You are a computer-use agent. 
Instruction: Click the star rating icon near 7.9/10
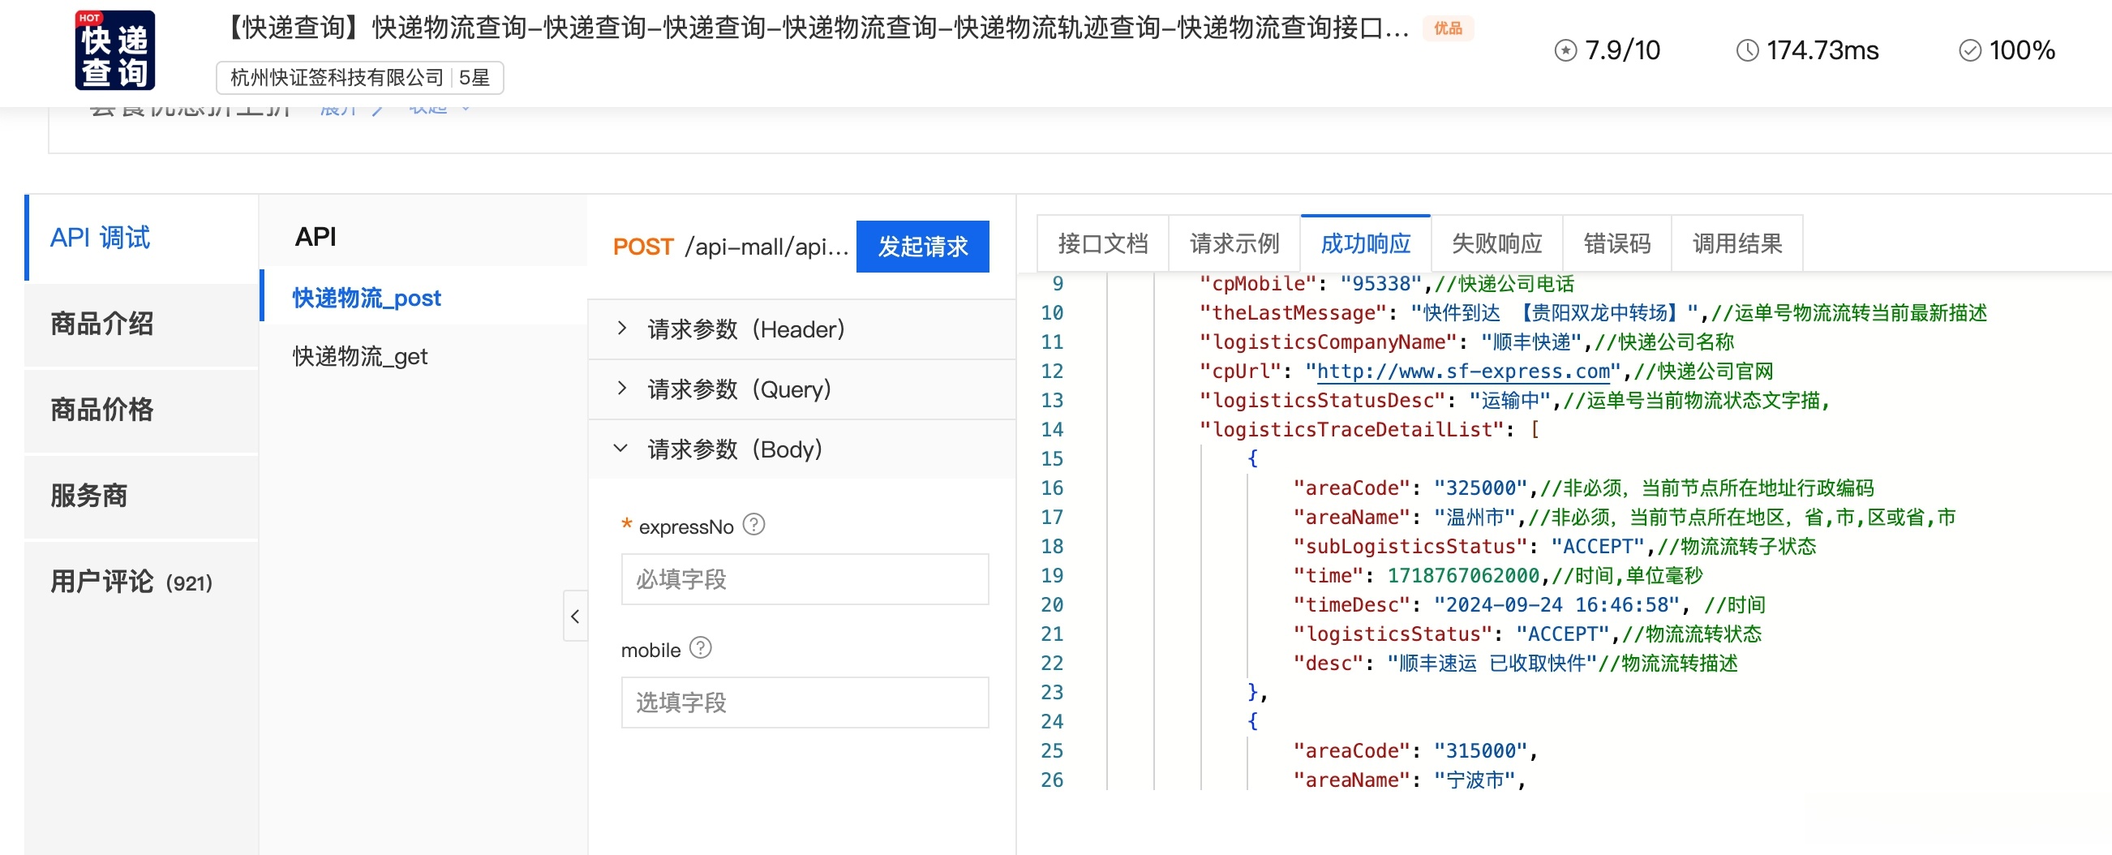[1565, 51]
